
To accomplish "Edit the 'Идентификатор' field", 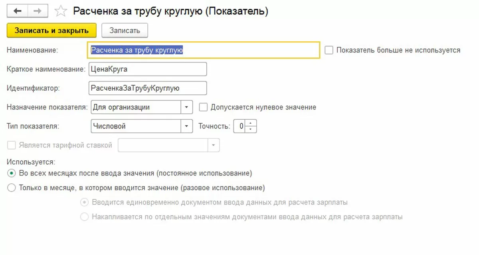I will point(147,88).
